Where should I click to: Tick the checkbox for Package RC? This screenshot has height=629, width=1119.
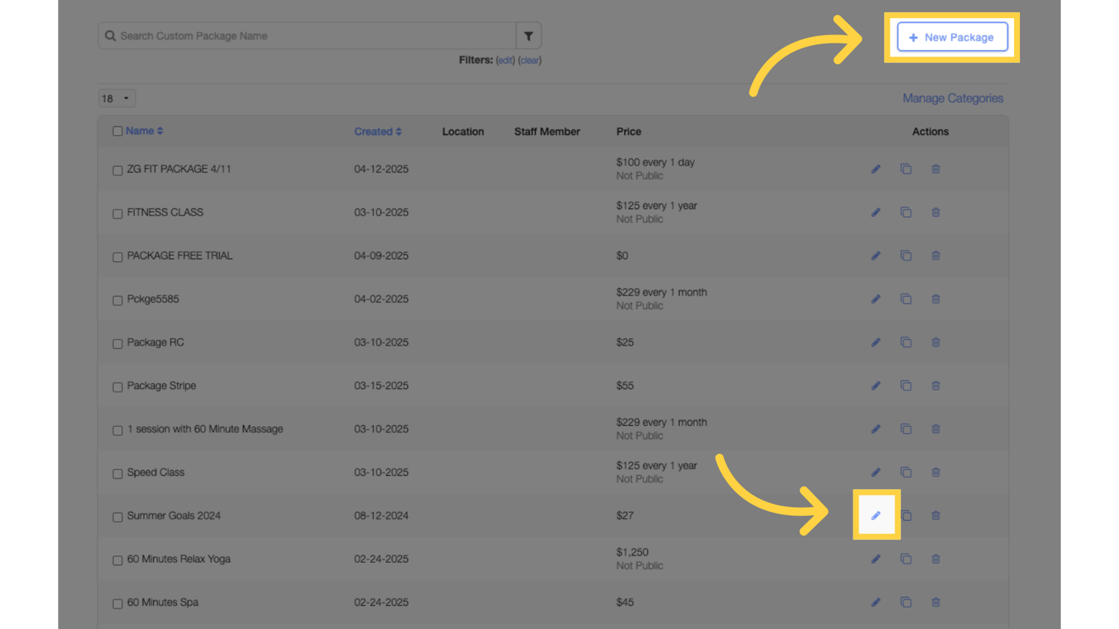tap(117, 344)
